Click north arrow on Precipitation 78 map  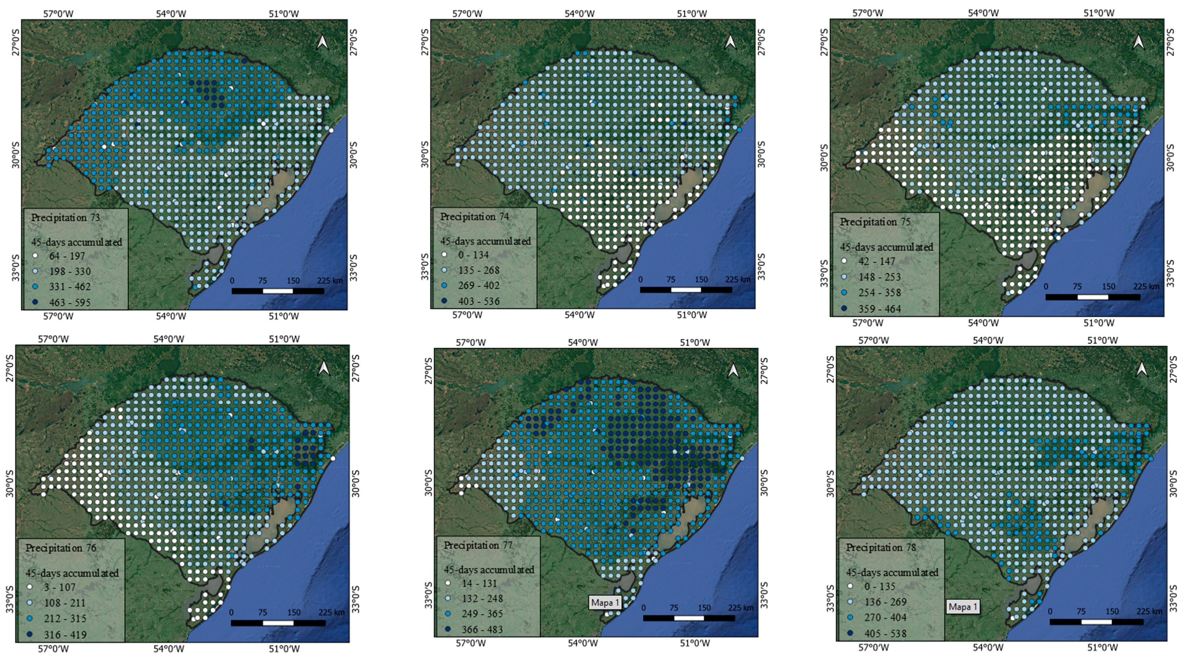pyautogui.click(x=1141, y=369)
